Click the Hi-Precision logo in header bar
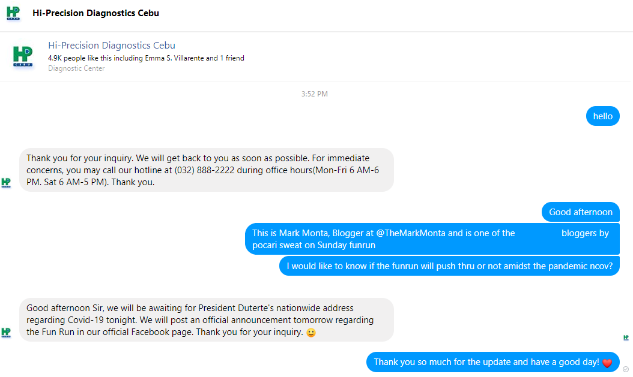The height and width of the screenshot is (377, 633). 13,13
